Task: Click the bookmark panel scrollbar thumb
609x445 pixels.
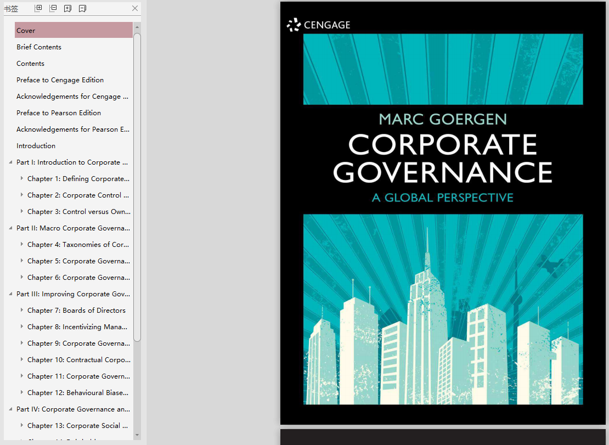Action: click(x=137, y=187)
